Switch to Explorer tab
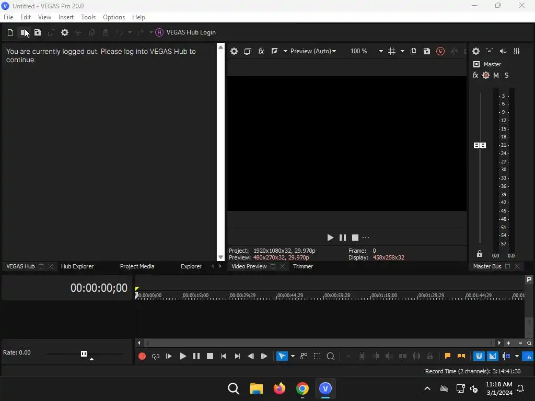535x401 pixels. pyautogui.click(x=191, y=266)
